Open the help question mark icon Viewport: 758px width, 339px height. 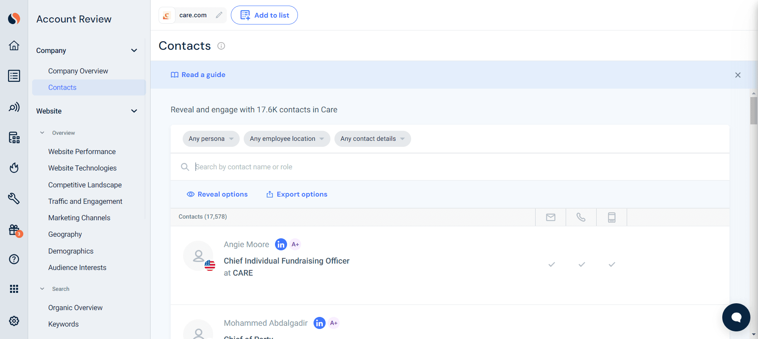coord(14,259)
